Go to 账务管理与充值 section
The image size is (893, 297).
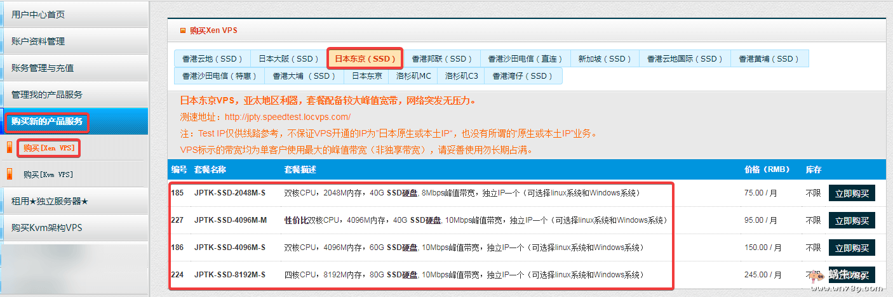(x=43, y=68)
